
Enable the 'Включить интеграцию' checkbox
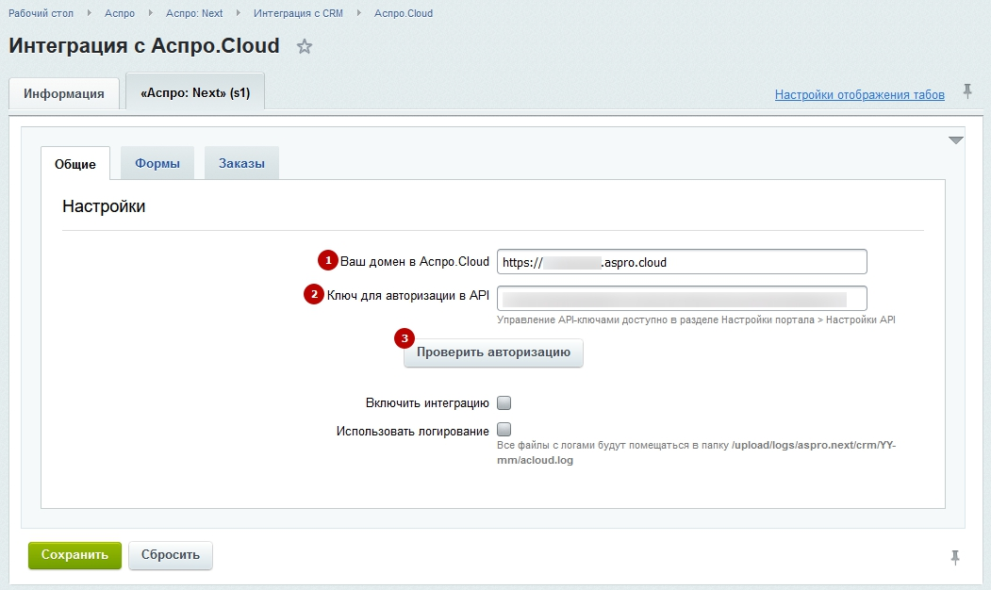point(504,403)
